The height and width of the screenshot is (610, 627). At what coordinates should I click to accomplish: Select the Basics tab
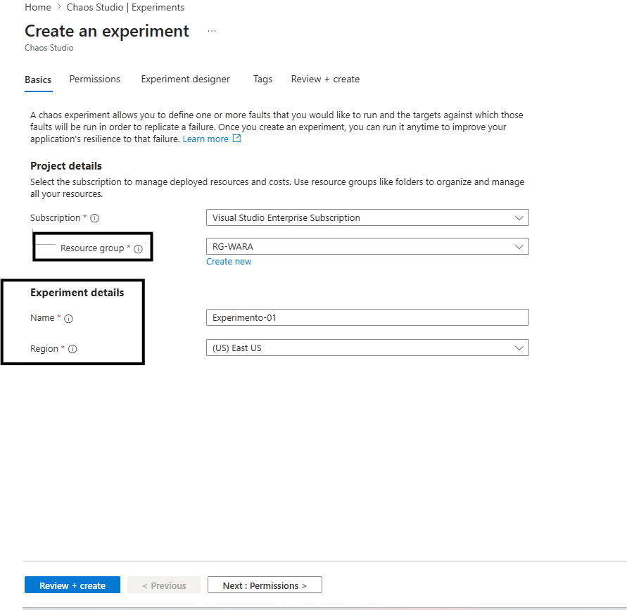[38, 80]
